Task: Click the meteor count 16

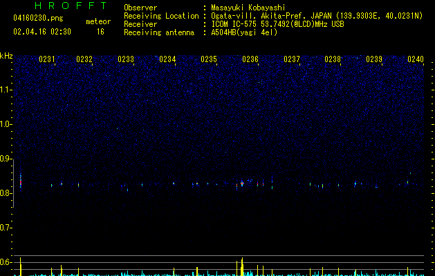Action: point(100,32)
